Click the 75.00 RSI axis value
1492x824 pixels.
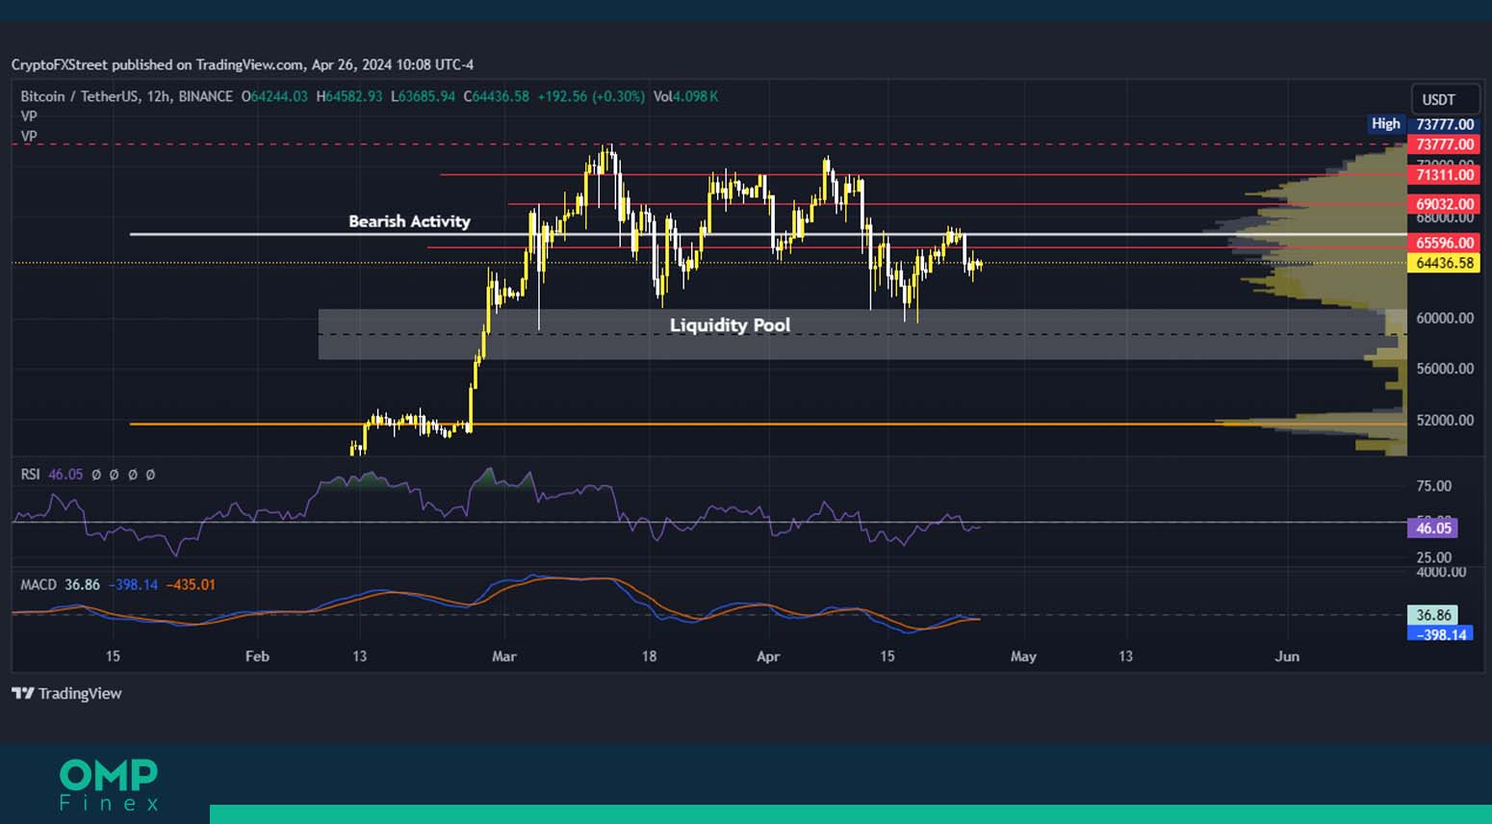[x=1433, y=486]
